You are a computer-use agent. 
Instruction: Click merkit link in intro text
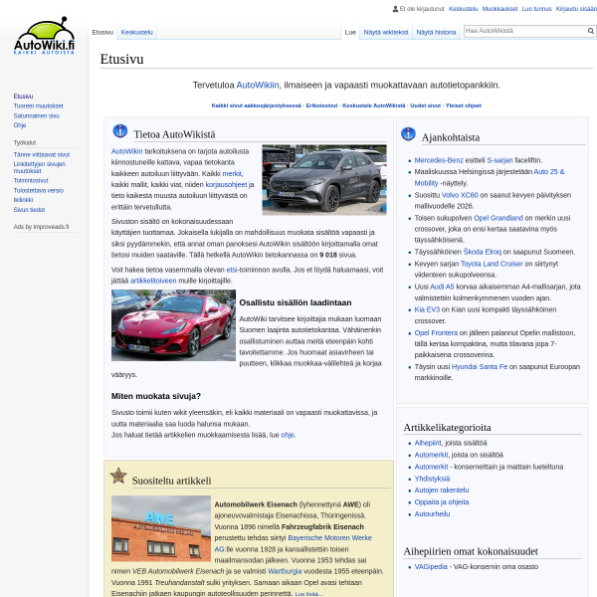tap(232, 173)
